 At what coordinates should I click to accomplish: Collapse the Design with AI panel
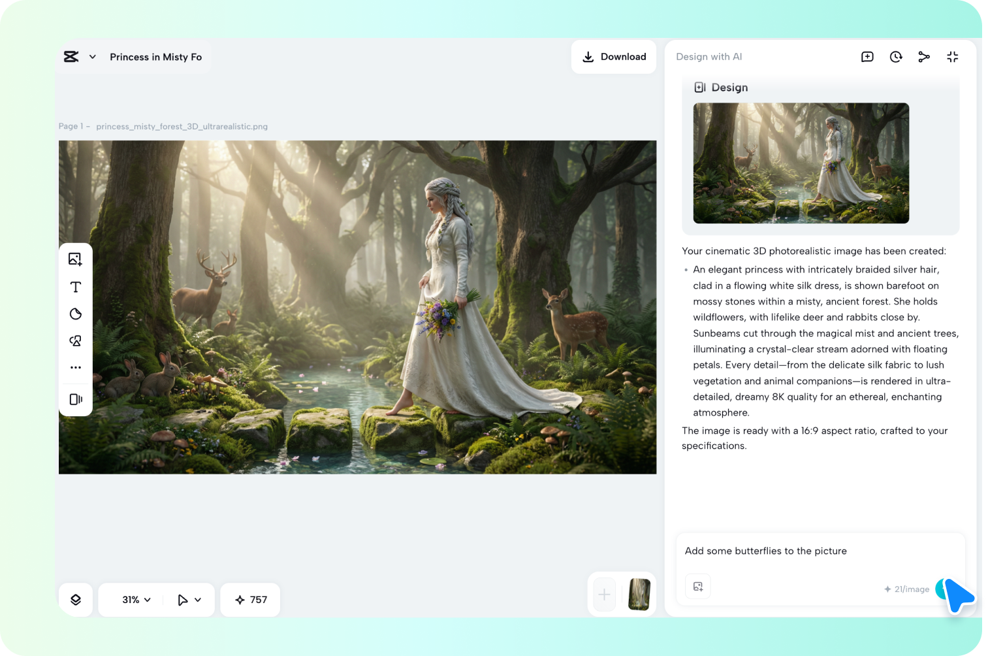click(953, 57)
